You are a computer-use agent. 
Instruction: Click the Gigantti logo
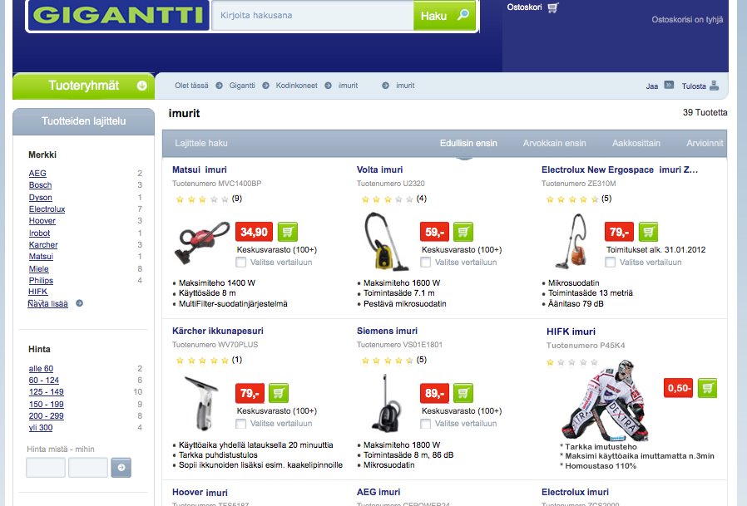click(x=118, y=15)
